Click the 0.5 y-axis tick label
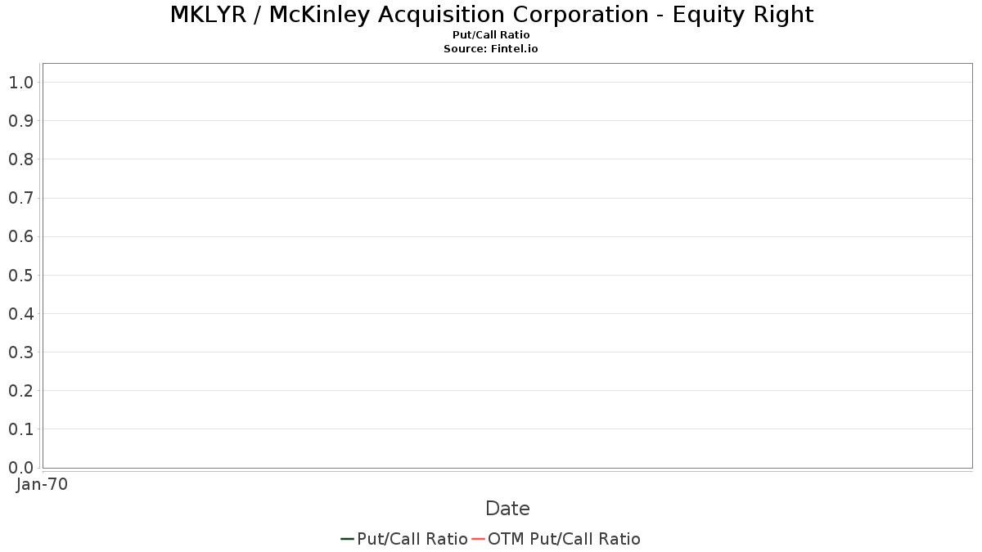 [20, 276]
